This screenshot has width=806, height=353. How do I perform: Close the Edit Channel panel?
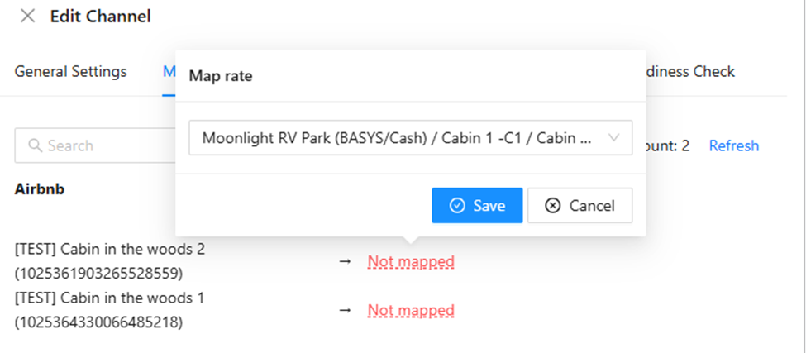pos(27,17)
